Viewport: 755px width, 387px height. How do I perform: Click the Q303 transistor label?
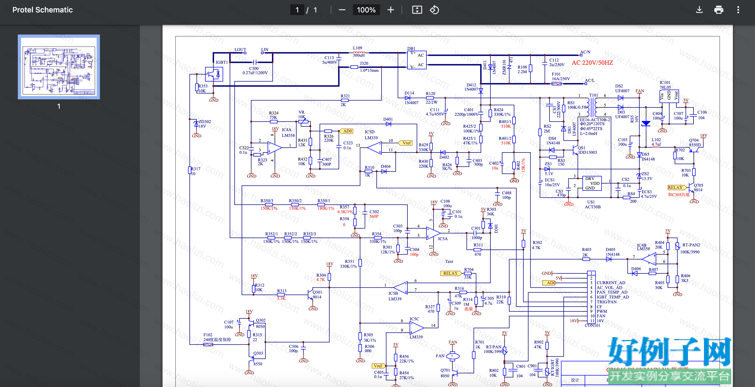tap(258, 353)
